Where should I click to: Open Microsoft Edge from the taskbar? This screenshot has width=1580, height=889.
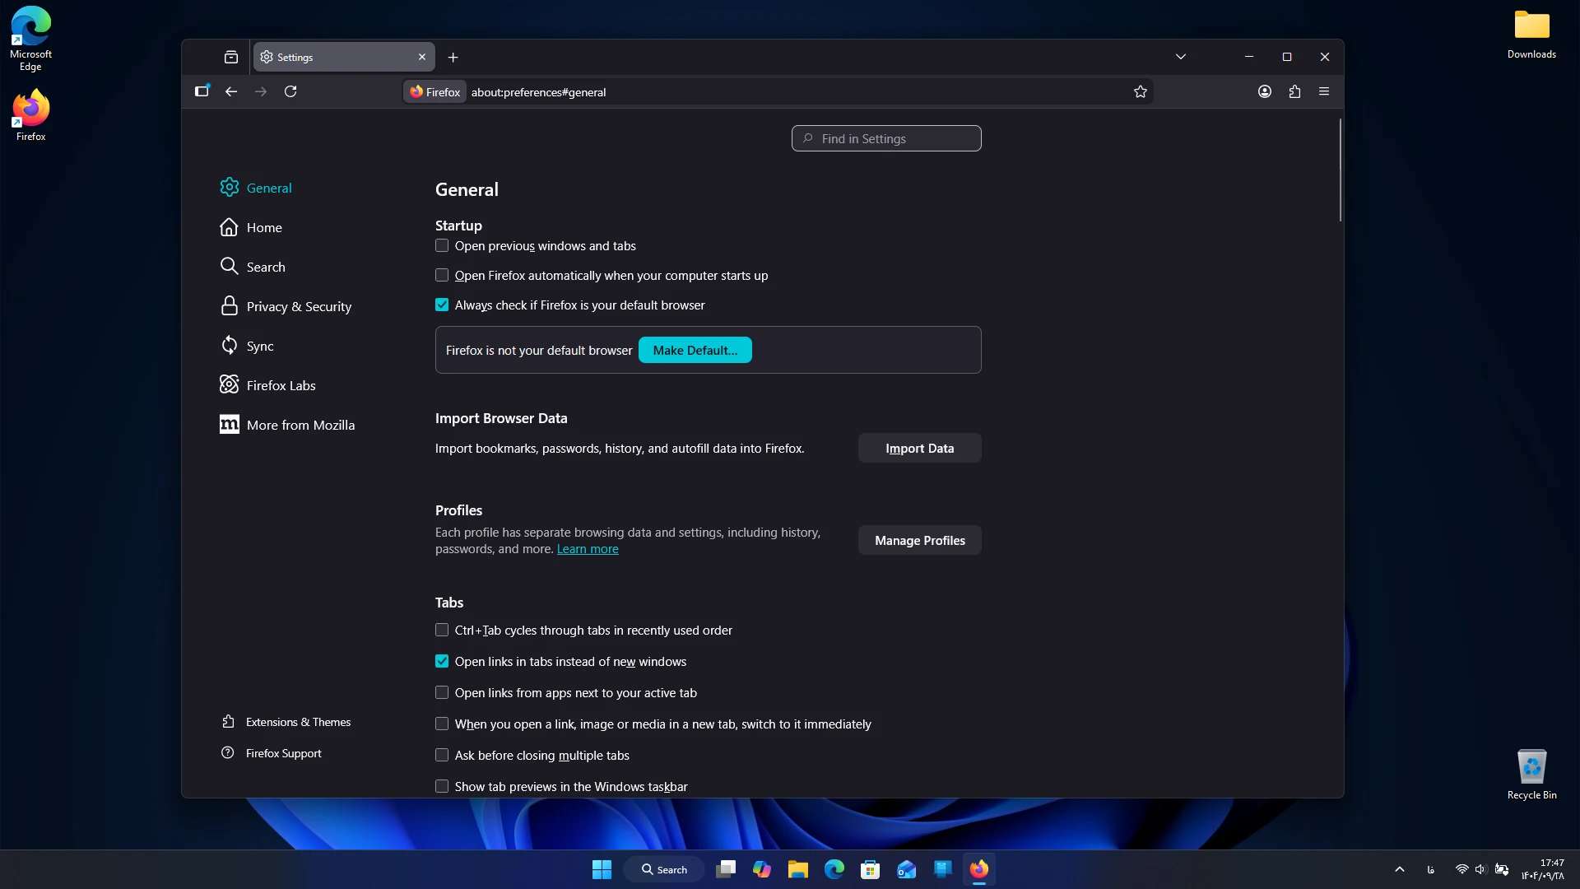point(834,869)
